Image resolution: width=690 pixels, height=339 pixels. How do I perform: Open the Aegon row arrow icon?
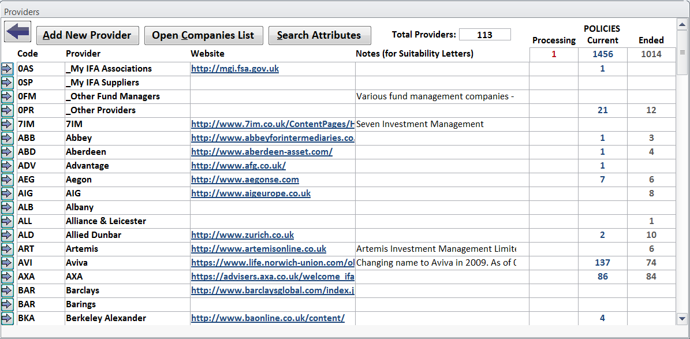click(x=8, y=180)
